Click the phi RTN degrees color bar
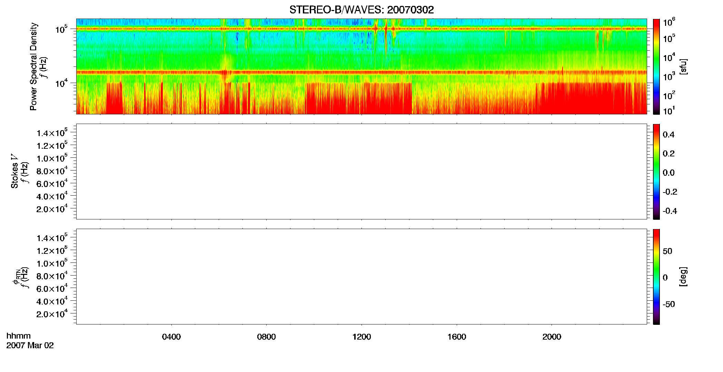723x372 pixels. (x=656, y=277)
